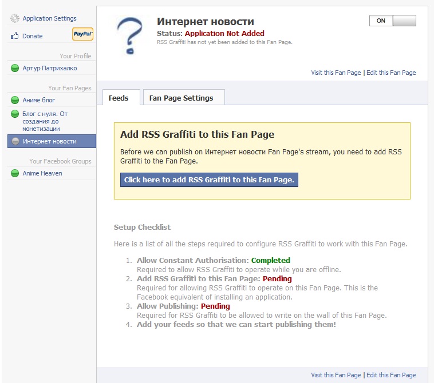The image size is (434, 383).
Task: Click gray status icon beside Интернет новости
Action: (15, 142)
